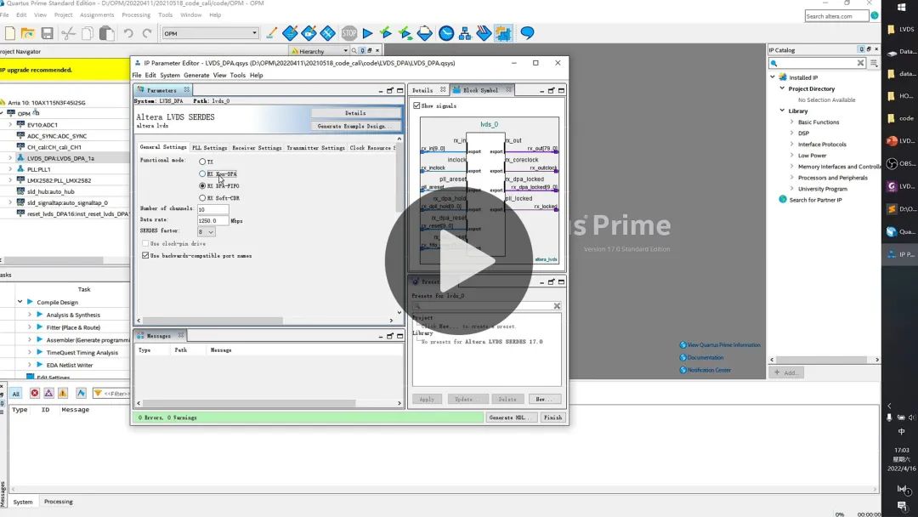Viewport: 918px width, 517px height.
Task: Click the Paste clipboard toolbar icon
Action: (x=106, y=33)
